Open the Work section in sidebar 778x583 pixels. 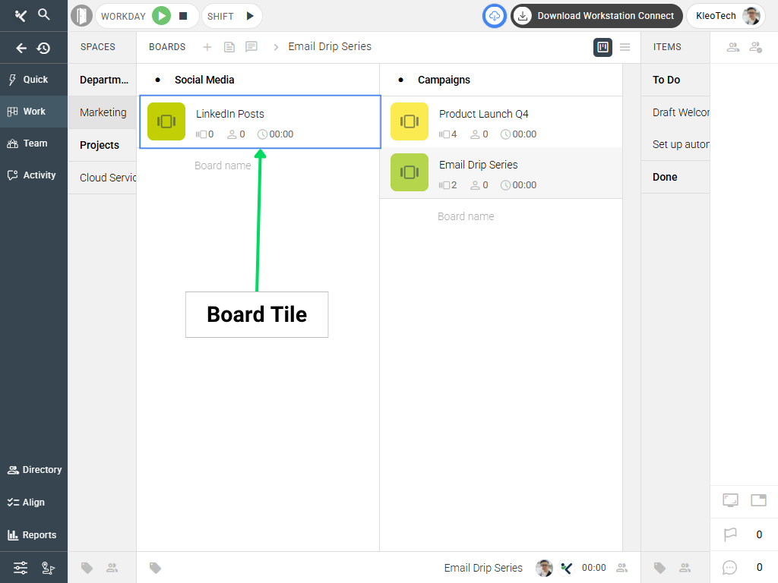[x=33, y=112]
